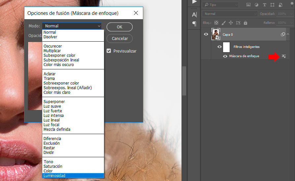This screenshot has width=295, height=181.
Task: Open the Modo dropdown in dialog
Action: [x=72, y=26]
